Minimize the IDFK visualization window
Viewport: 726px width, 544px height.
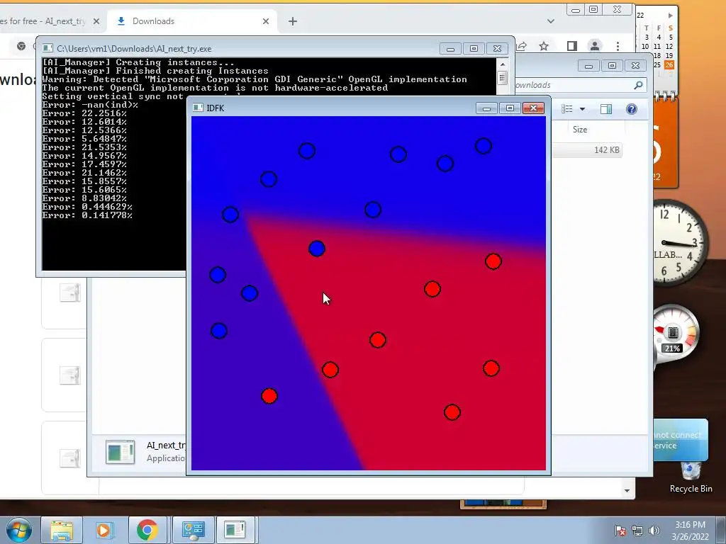click(486, 108)
